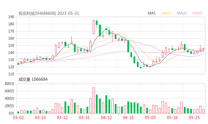Click the 05-25 date axis label

tap(194, 118)
